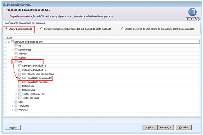Click the TOTVS logo
The width and height of the screenshot is (203, 135).
pyautogui.click(x=193, y=14)
